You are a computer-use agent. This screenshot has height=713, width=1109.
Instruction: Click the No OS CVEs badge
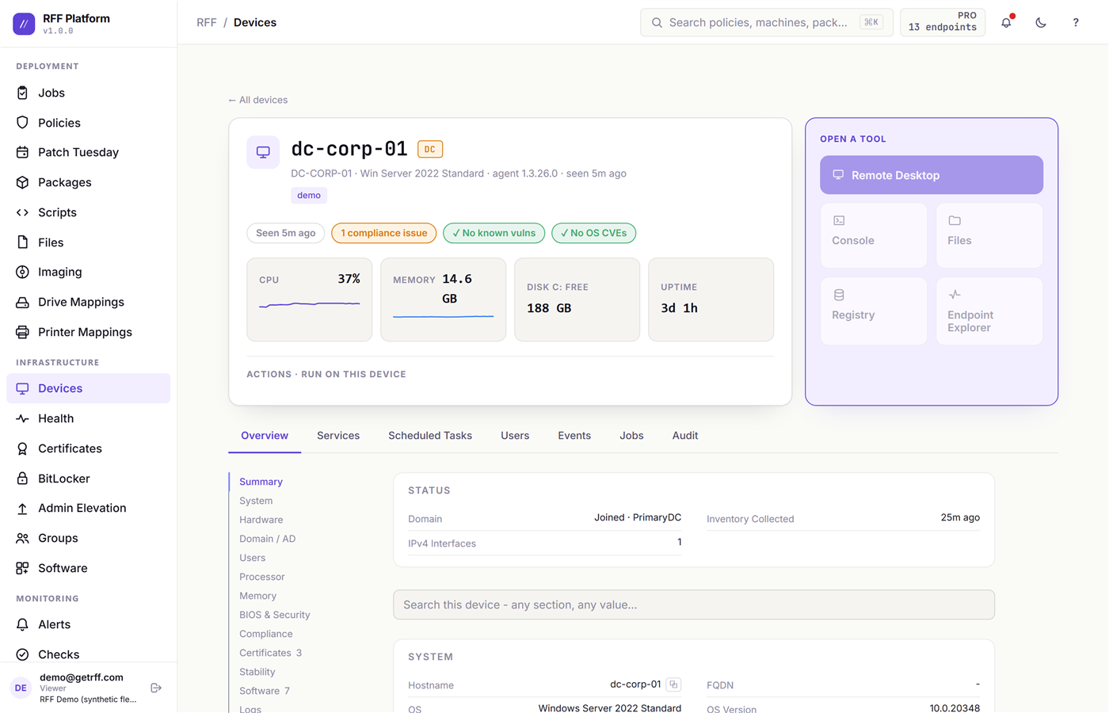coord(594,233)
